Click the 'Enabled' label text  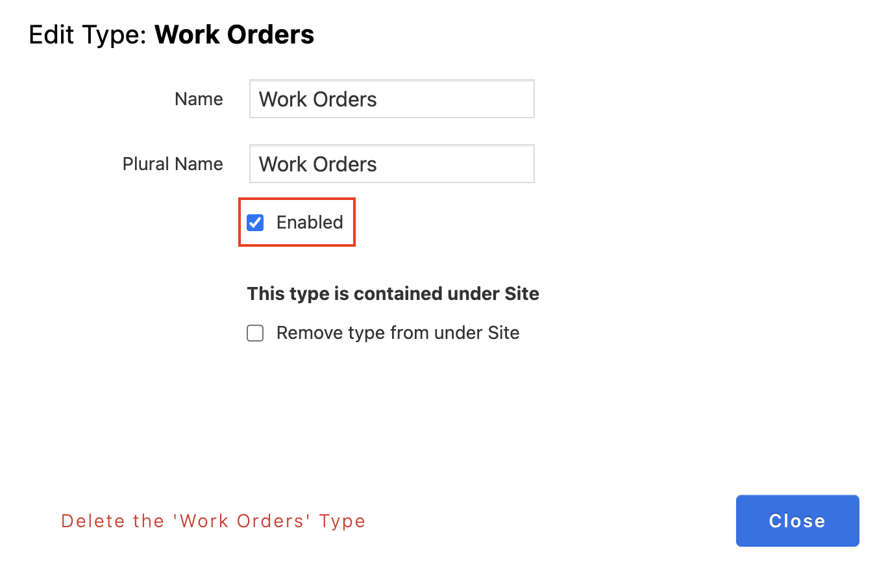(310, 223)
